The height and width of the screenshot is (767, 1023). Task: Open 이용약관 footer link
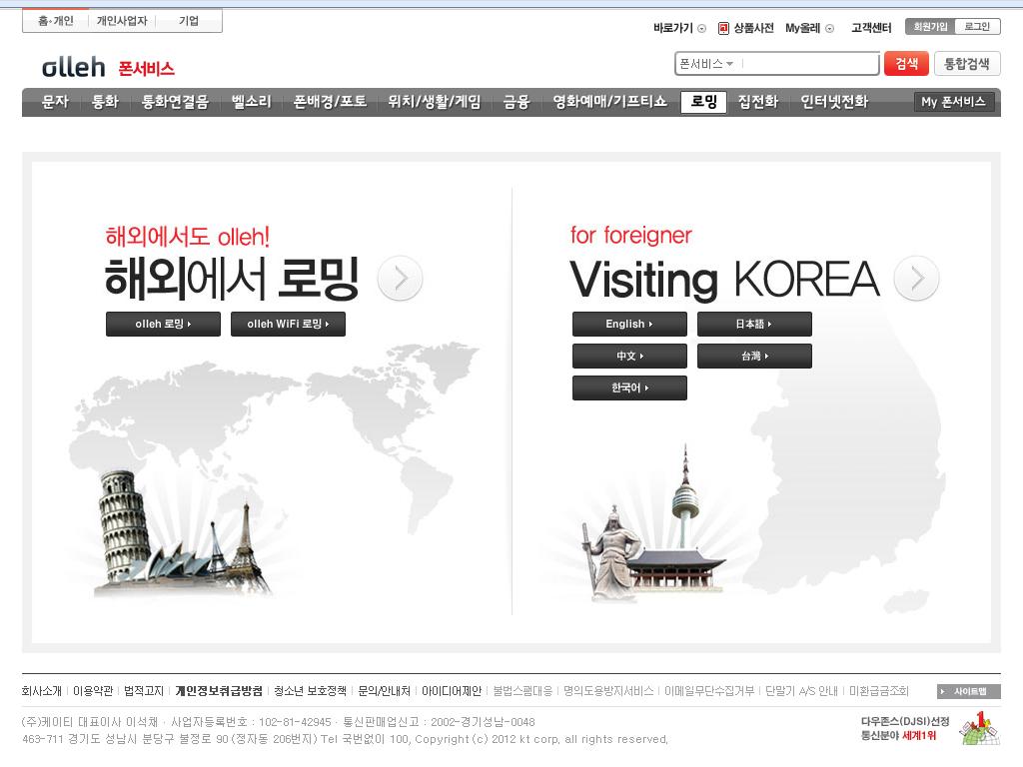coord(93,691)
